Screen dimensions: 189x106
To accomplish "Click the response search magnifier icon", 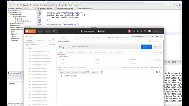I will point(160,72).
